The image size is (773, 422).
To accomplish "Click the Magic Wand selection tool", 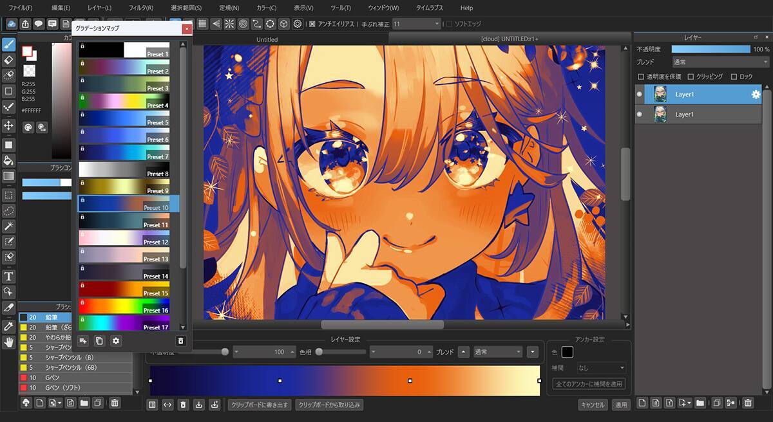I will (x=9, y=226).
